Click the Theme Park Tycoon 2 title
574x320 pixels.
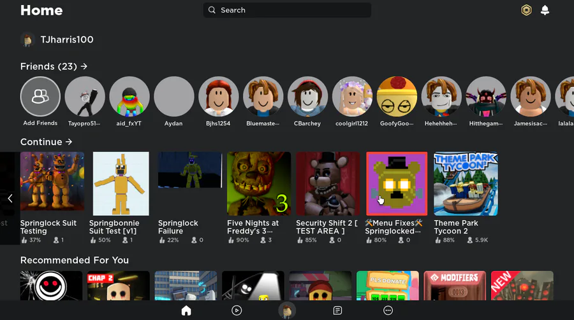[456, 227]
